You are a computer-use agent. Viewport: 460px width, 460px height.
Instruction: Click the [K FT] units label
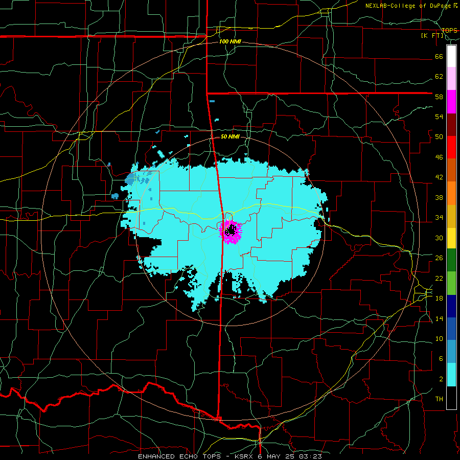tap(432, 36)
